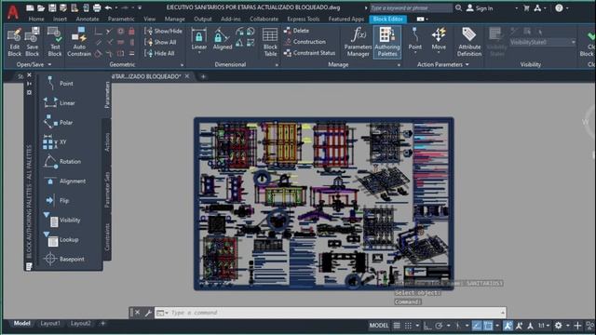Open the Parameters Manager
The width and height of the screenshot is (596, 335).
(358, 42)
